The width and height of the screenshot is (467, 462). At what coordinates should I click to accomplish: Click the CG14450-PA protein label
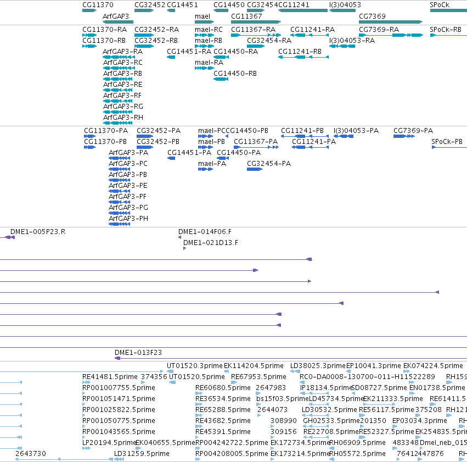(239, 153)
